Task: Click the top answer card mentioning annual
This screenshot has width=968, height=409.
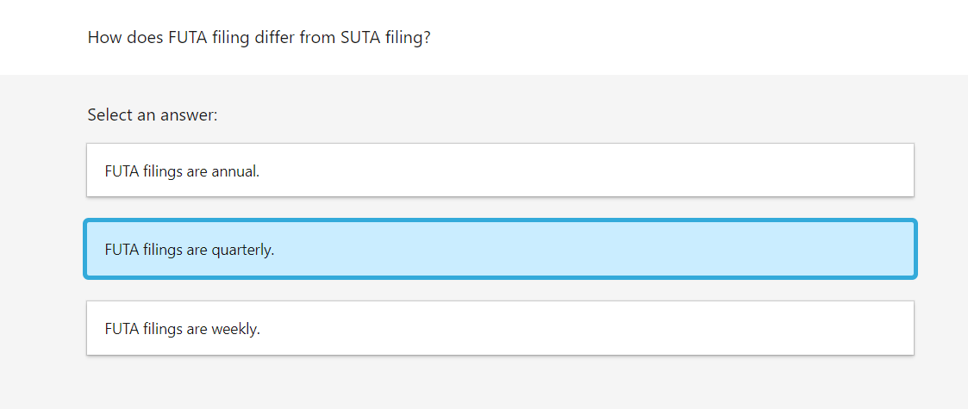Action: pos(500,170)
